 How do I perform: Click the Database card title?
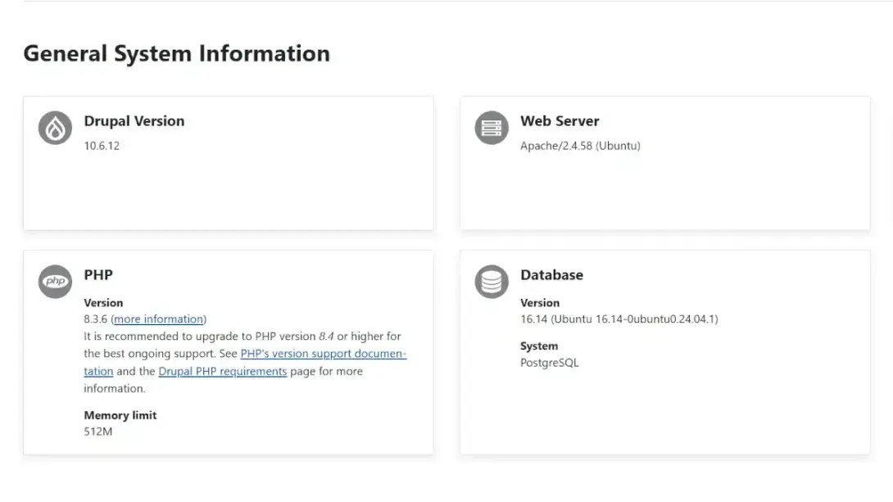click(x=551, y=275)
